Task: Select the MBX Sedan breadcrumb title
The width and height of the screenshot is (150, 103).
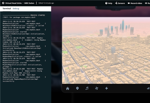Action: coord(29,3)
